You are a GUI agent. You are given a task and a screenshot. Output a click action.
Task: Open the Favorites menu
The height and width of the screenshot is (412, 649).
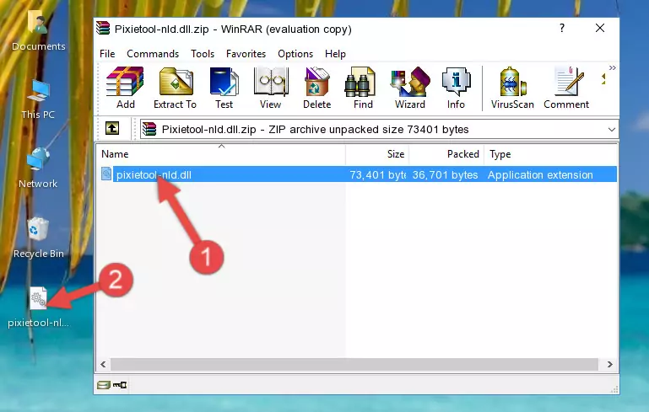[246, 54]
